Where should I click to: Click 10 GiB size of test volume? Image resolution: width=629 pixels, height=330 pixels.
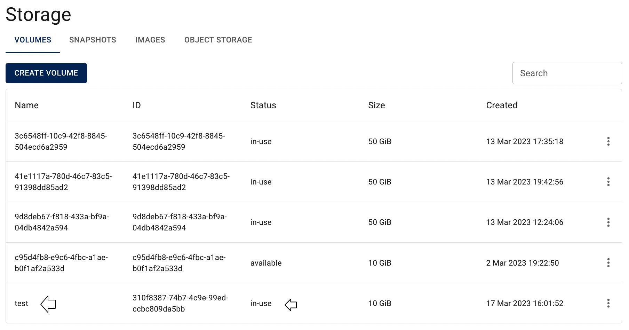[x=380, y=303]
